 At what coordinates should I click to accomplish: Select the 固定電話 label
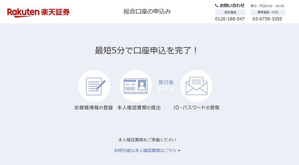click(x=230, y=12)
